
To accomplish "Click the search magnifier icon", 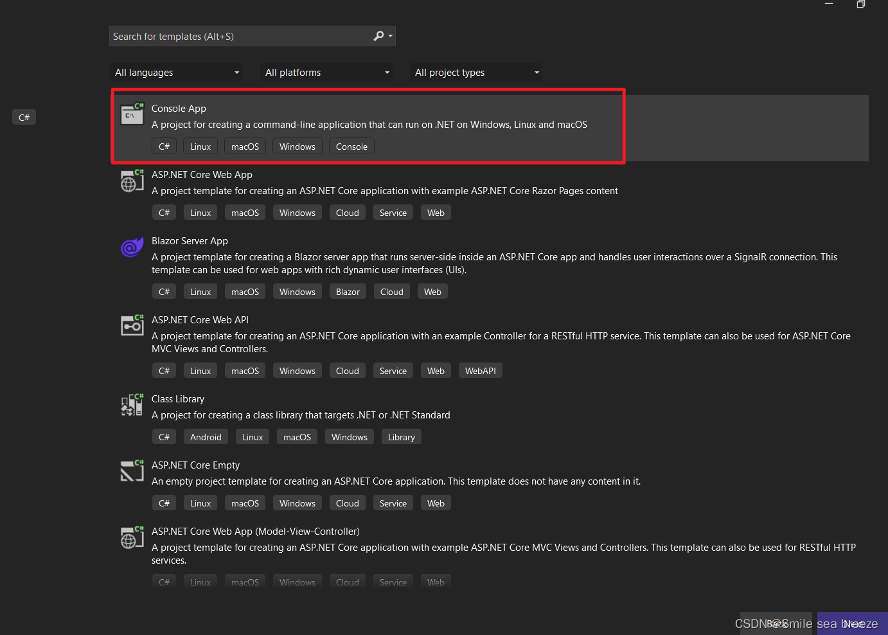I will [x=378, y=36].
